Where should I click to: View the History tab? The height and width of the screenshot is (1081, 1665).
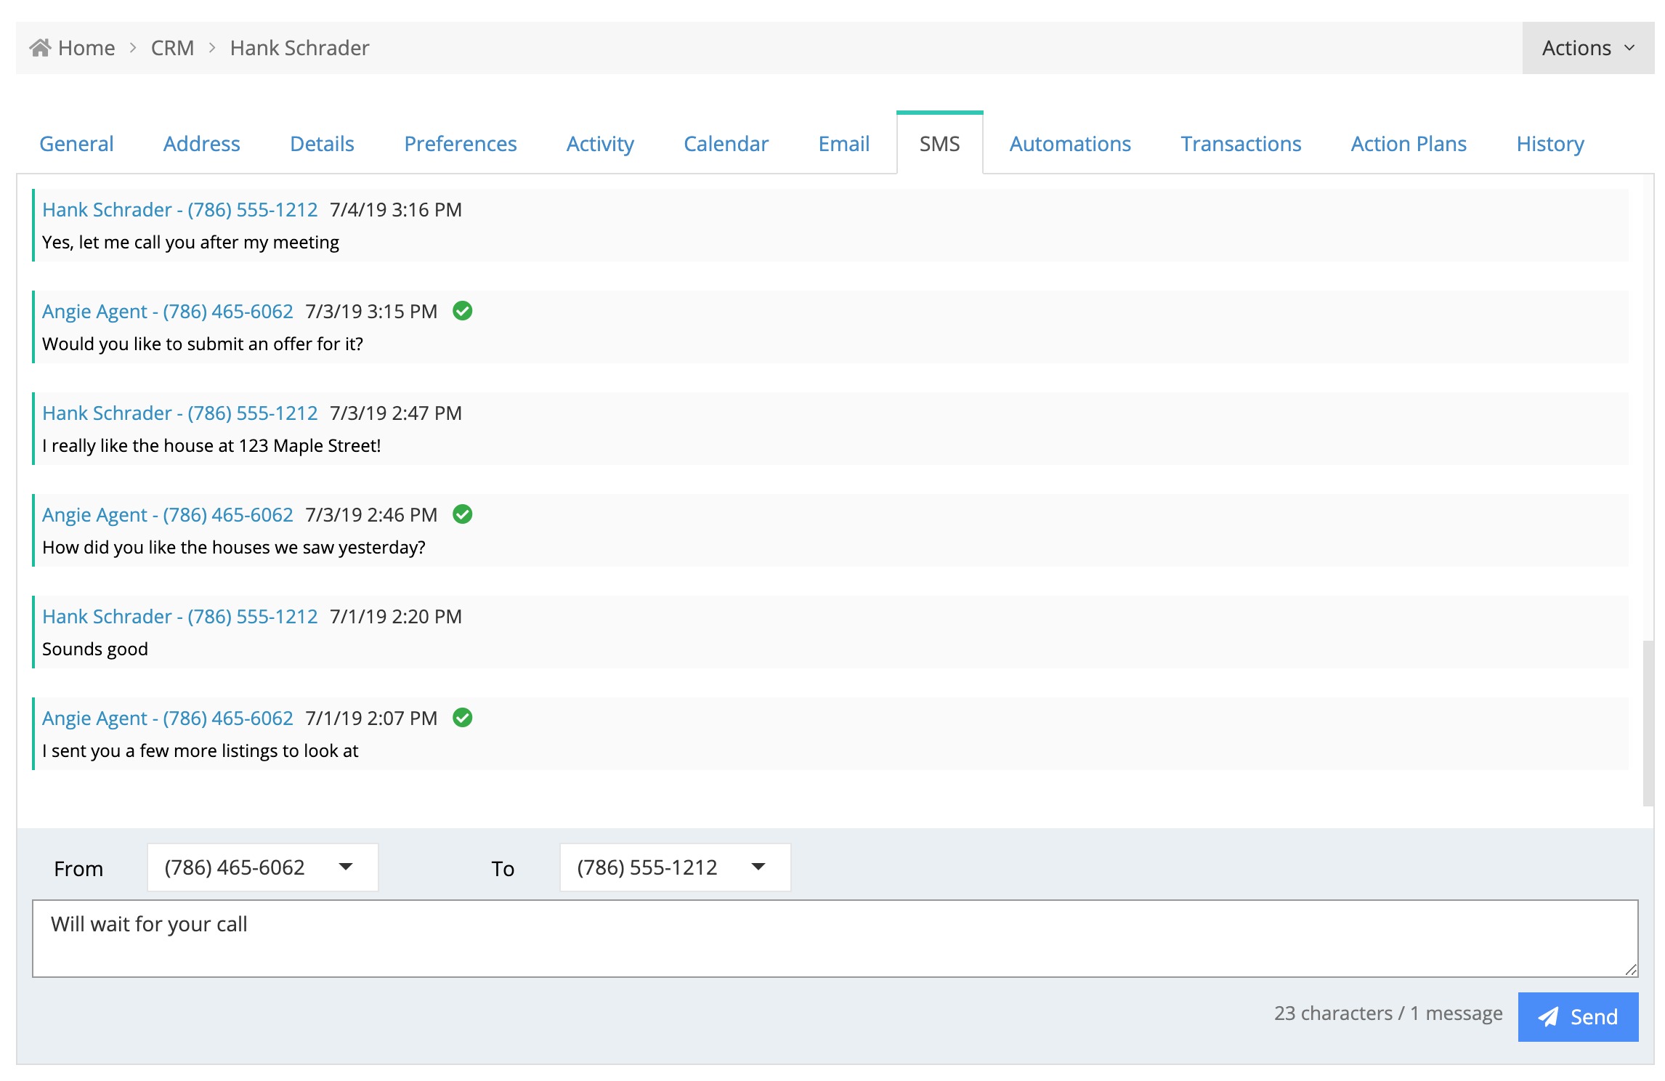tap(1549, 144)
